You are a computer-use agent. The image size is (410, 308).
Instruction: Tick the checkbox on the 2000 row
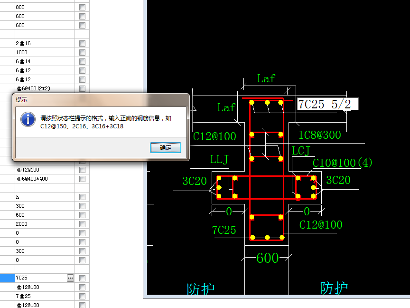click(82, 224)
